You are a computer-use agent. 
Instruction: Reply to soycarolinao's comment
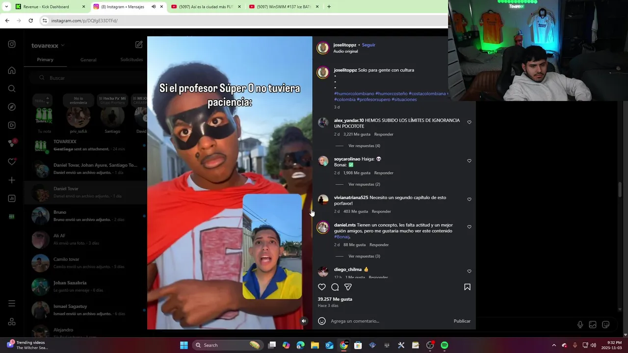click(x=384, y=173)
